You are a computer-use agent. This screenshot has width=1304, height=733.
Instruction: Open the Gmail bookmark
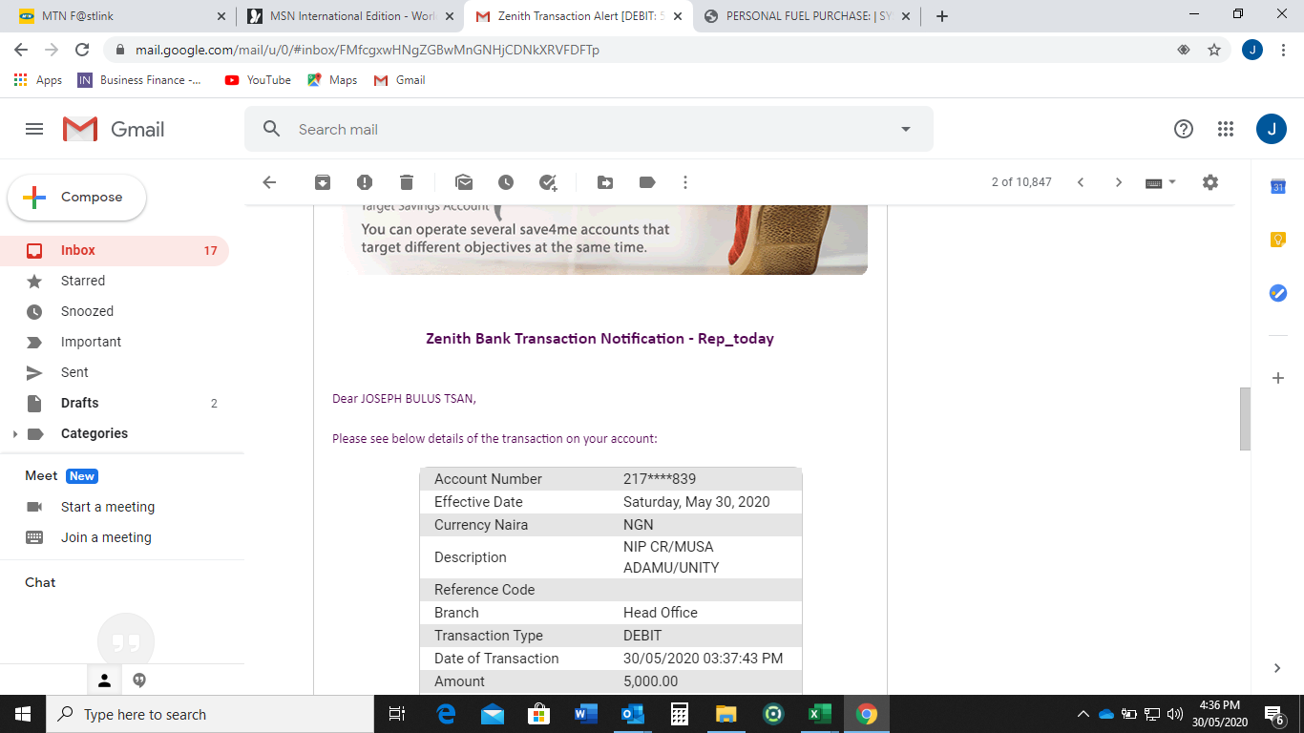[x=399, y=80]
